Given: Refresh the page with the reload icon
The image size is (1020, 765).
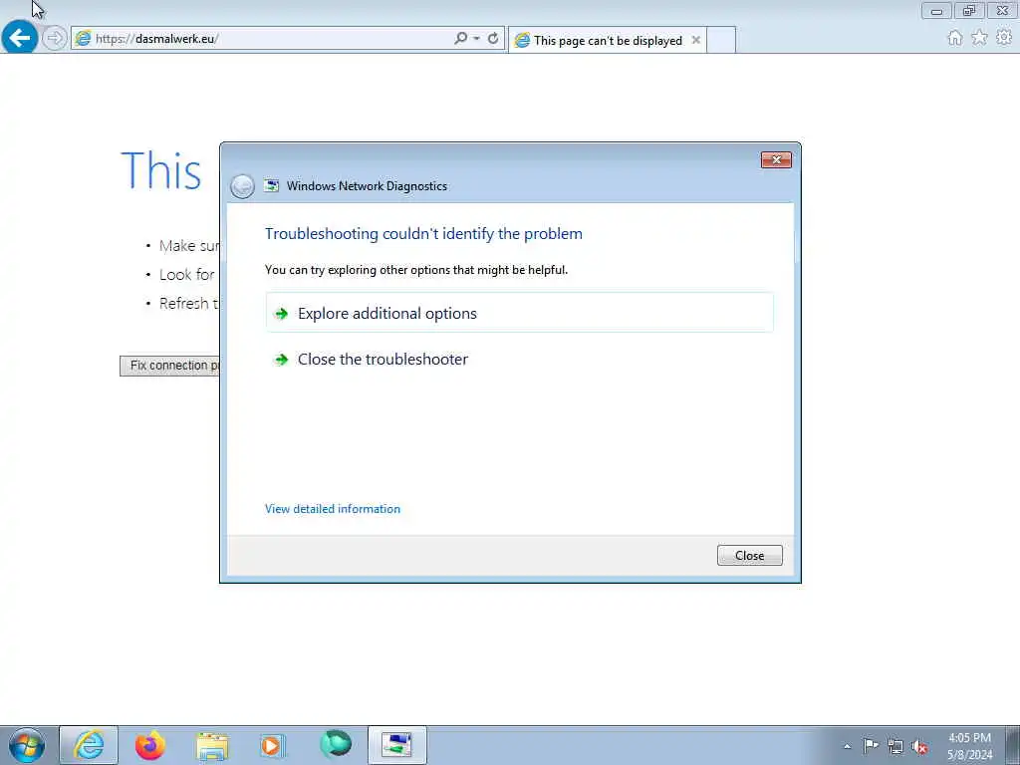Looking at the screenshot, I should tap(493, 39).
